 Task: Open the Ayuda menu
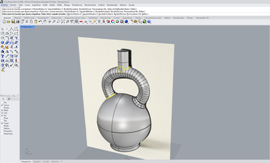coord(131,5)
